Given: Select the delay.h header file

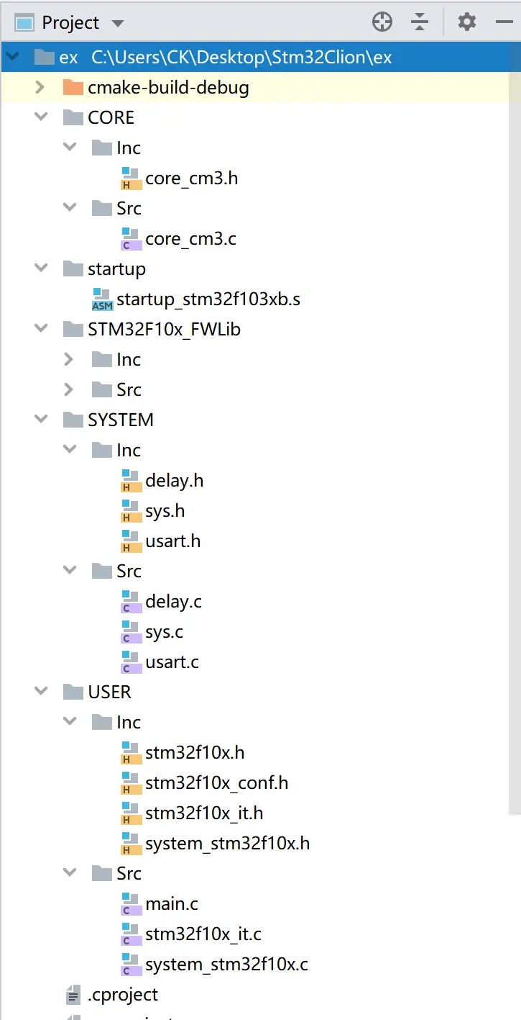Looking at the screenshot, I should (x=162, y=480).
